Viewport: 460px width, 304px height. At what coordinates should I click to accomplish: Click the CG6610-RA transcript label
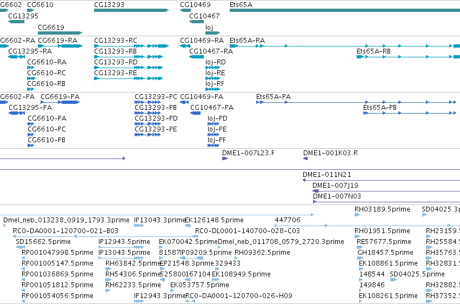47,62
